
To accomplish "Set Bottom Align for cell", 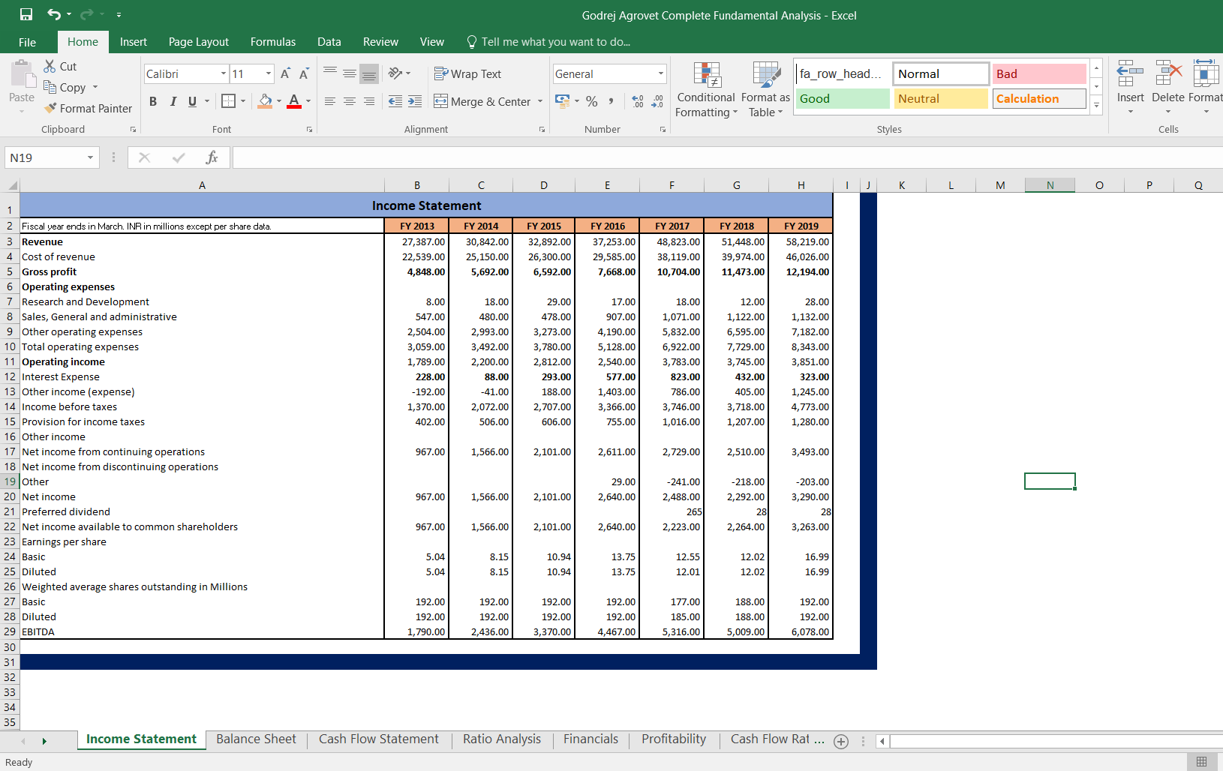I will pos(368,73).
